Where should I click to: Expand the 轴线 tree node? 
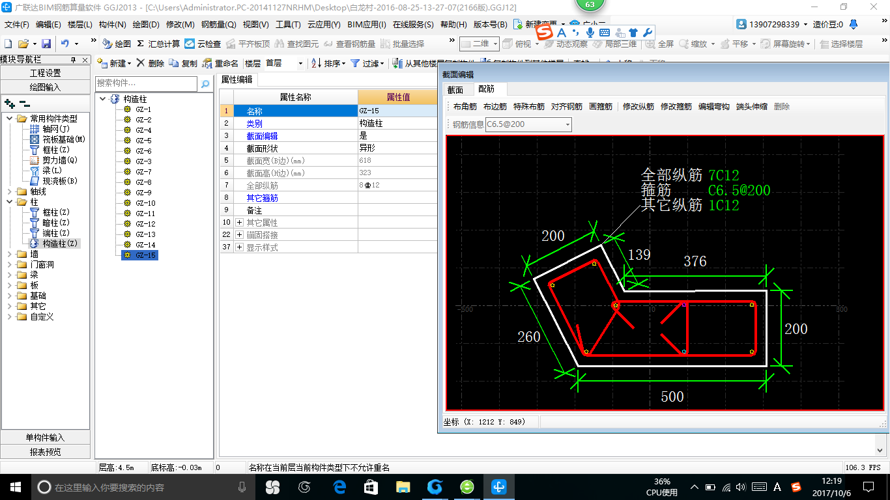tap(10, 191)
